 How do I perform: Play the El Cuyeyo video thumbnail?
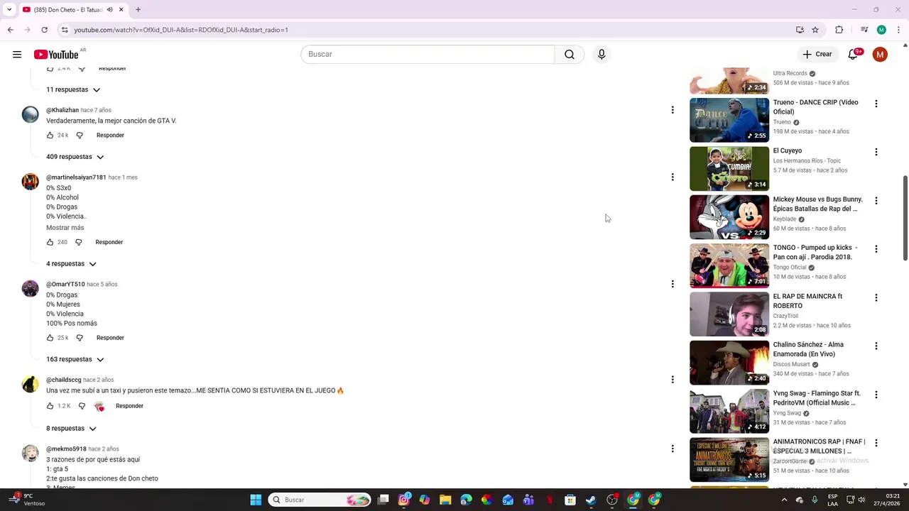click(x=729, y=168)
